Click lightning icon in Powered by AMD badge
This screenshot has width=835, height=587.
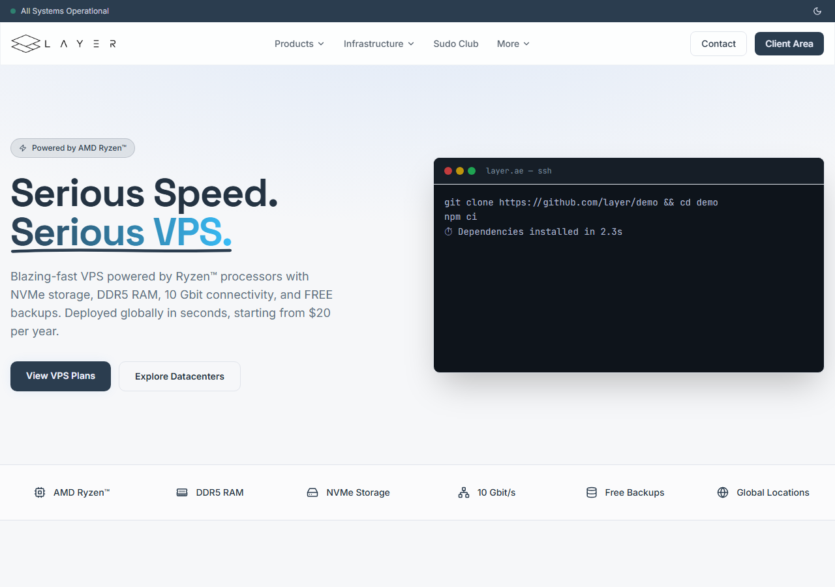tap(23, 148)
